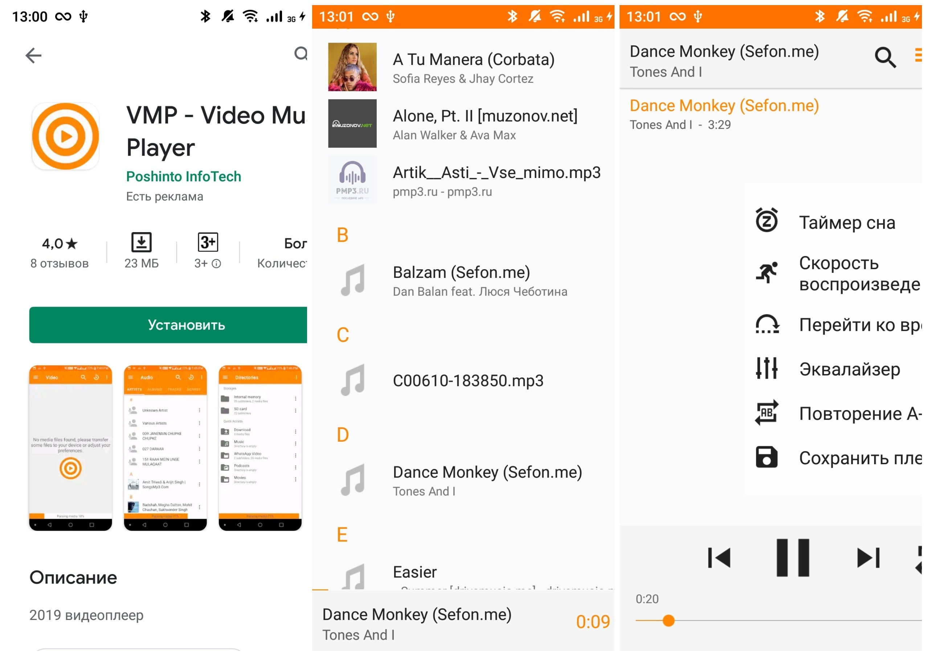This screenshot has width=927, height=656.
Task: Play C00610-183850.mp3 track
Action: [463, 381]
